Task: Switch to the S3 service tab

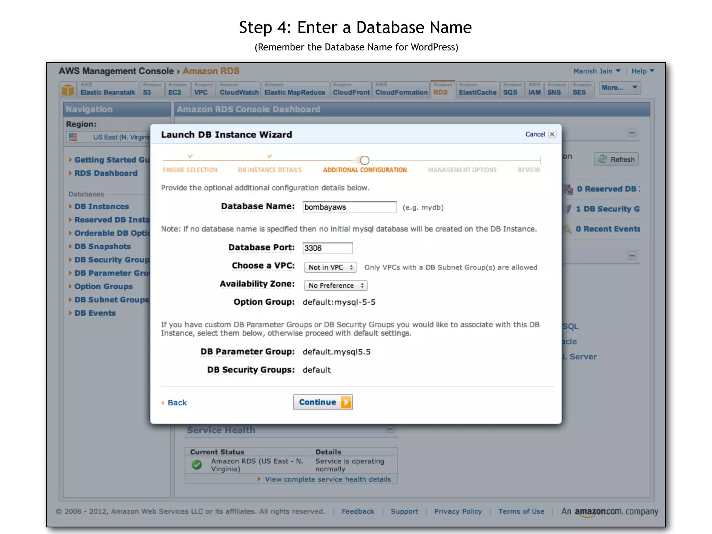Action: tap(152, 89)
